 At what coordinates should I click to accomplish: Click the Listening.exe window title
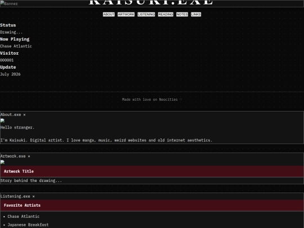[x=15, y=196]
